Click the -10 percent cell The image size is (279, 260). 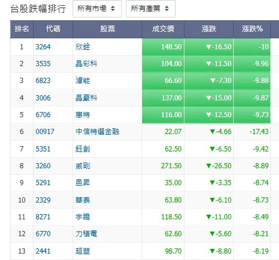click(252, 47)
